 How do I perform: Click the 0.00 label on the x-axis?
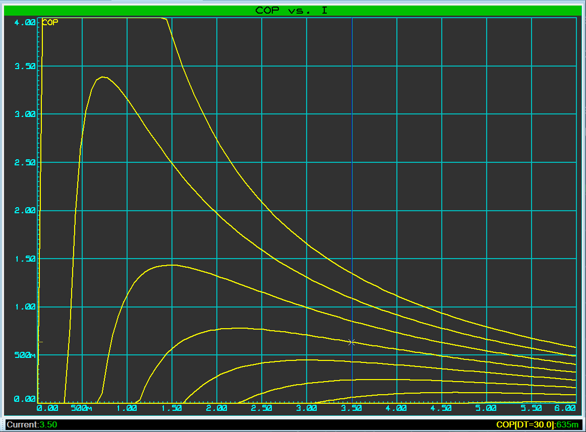tap(48, 407)
